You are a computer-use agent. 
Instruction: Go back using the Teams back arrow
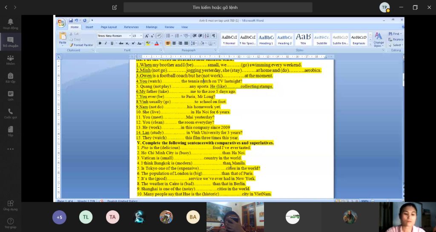pos(6,8)
